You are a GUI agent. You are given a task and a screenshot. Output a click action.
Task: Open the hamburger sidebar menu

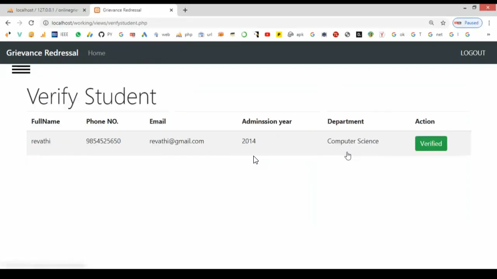pyautogui.click(x=21, y=69)
